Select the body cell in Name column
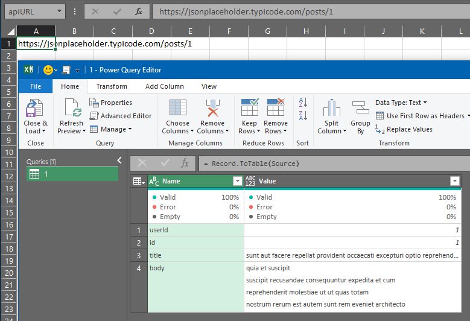 (x=195, y=287)
